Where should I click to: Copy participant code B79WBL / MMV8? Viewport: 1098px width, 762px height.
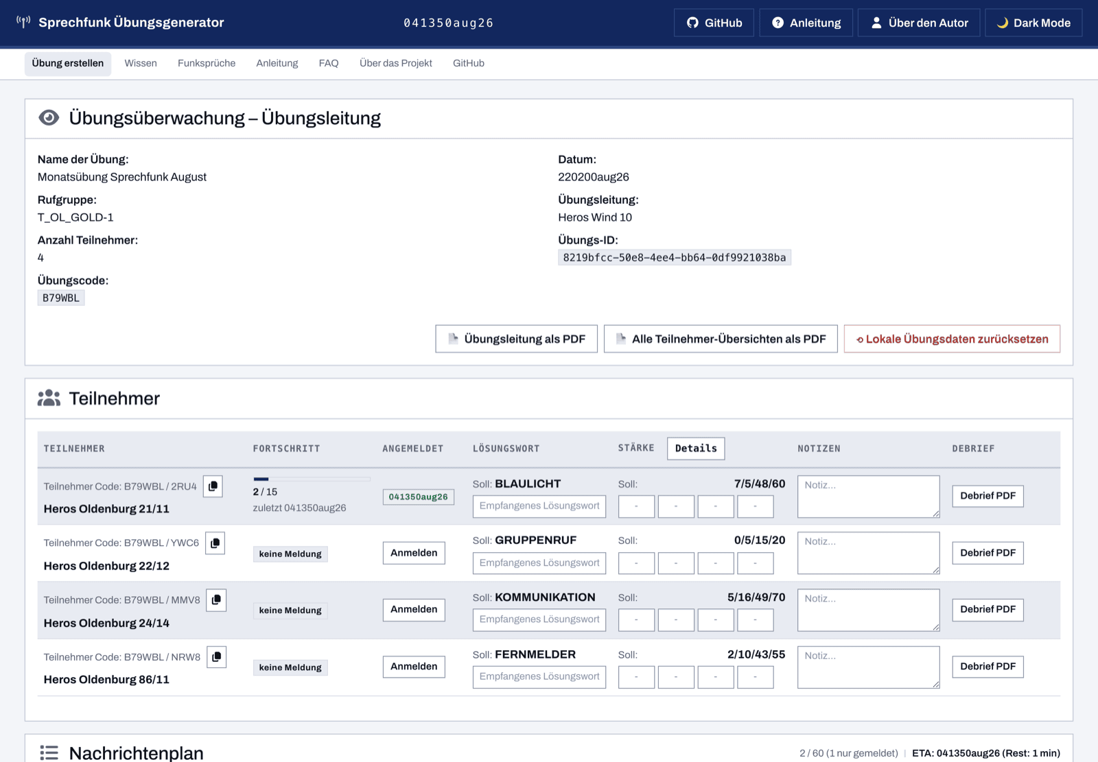tap(216, 600)
